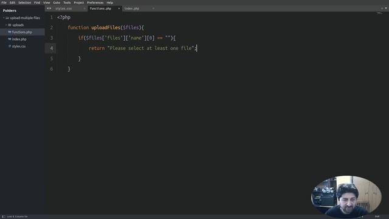Click the functions.php file type icon

pos(10,32)
